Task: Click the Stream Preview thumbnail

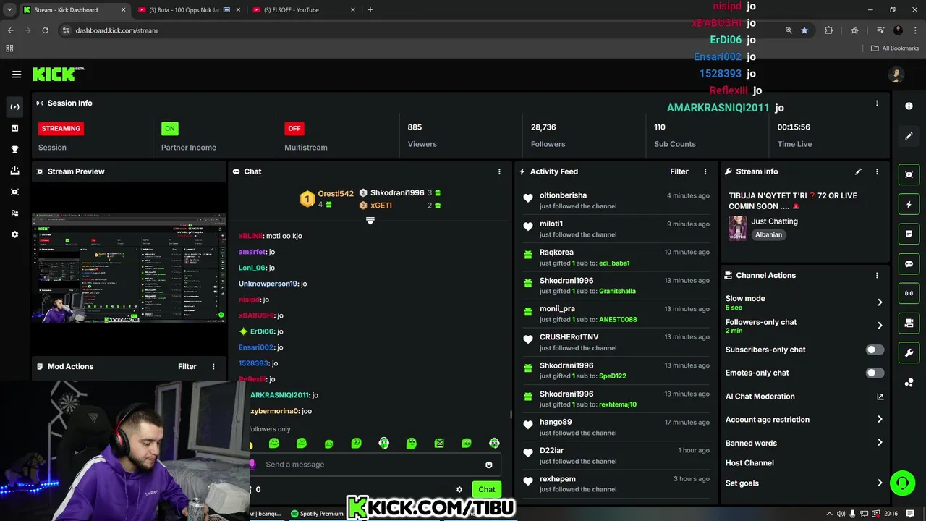Action: [x=129, y=268]
